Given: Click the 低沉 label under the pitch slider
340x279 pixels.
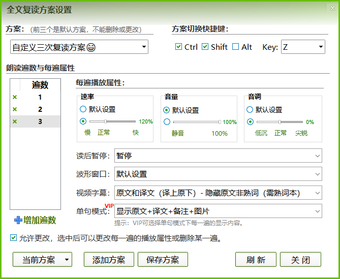Looking at the screenshot, I should (x=261, y=133).
